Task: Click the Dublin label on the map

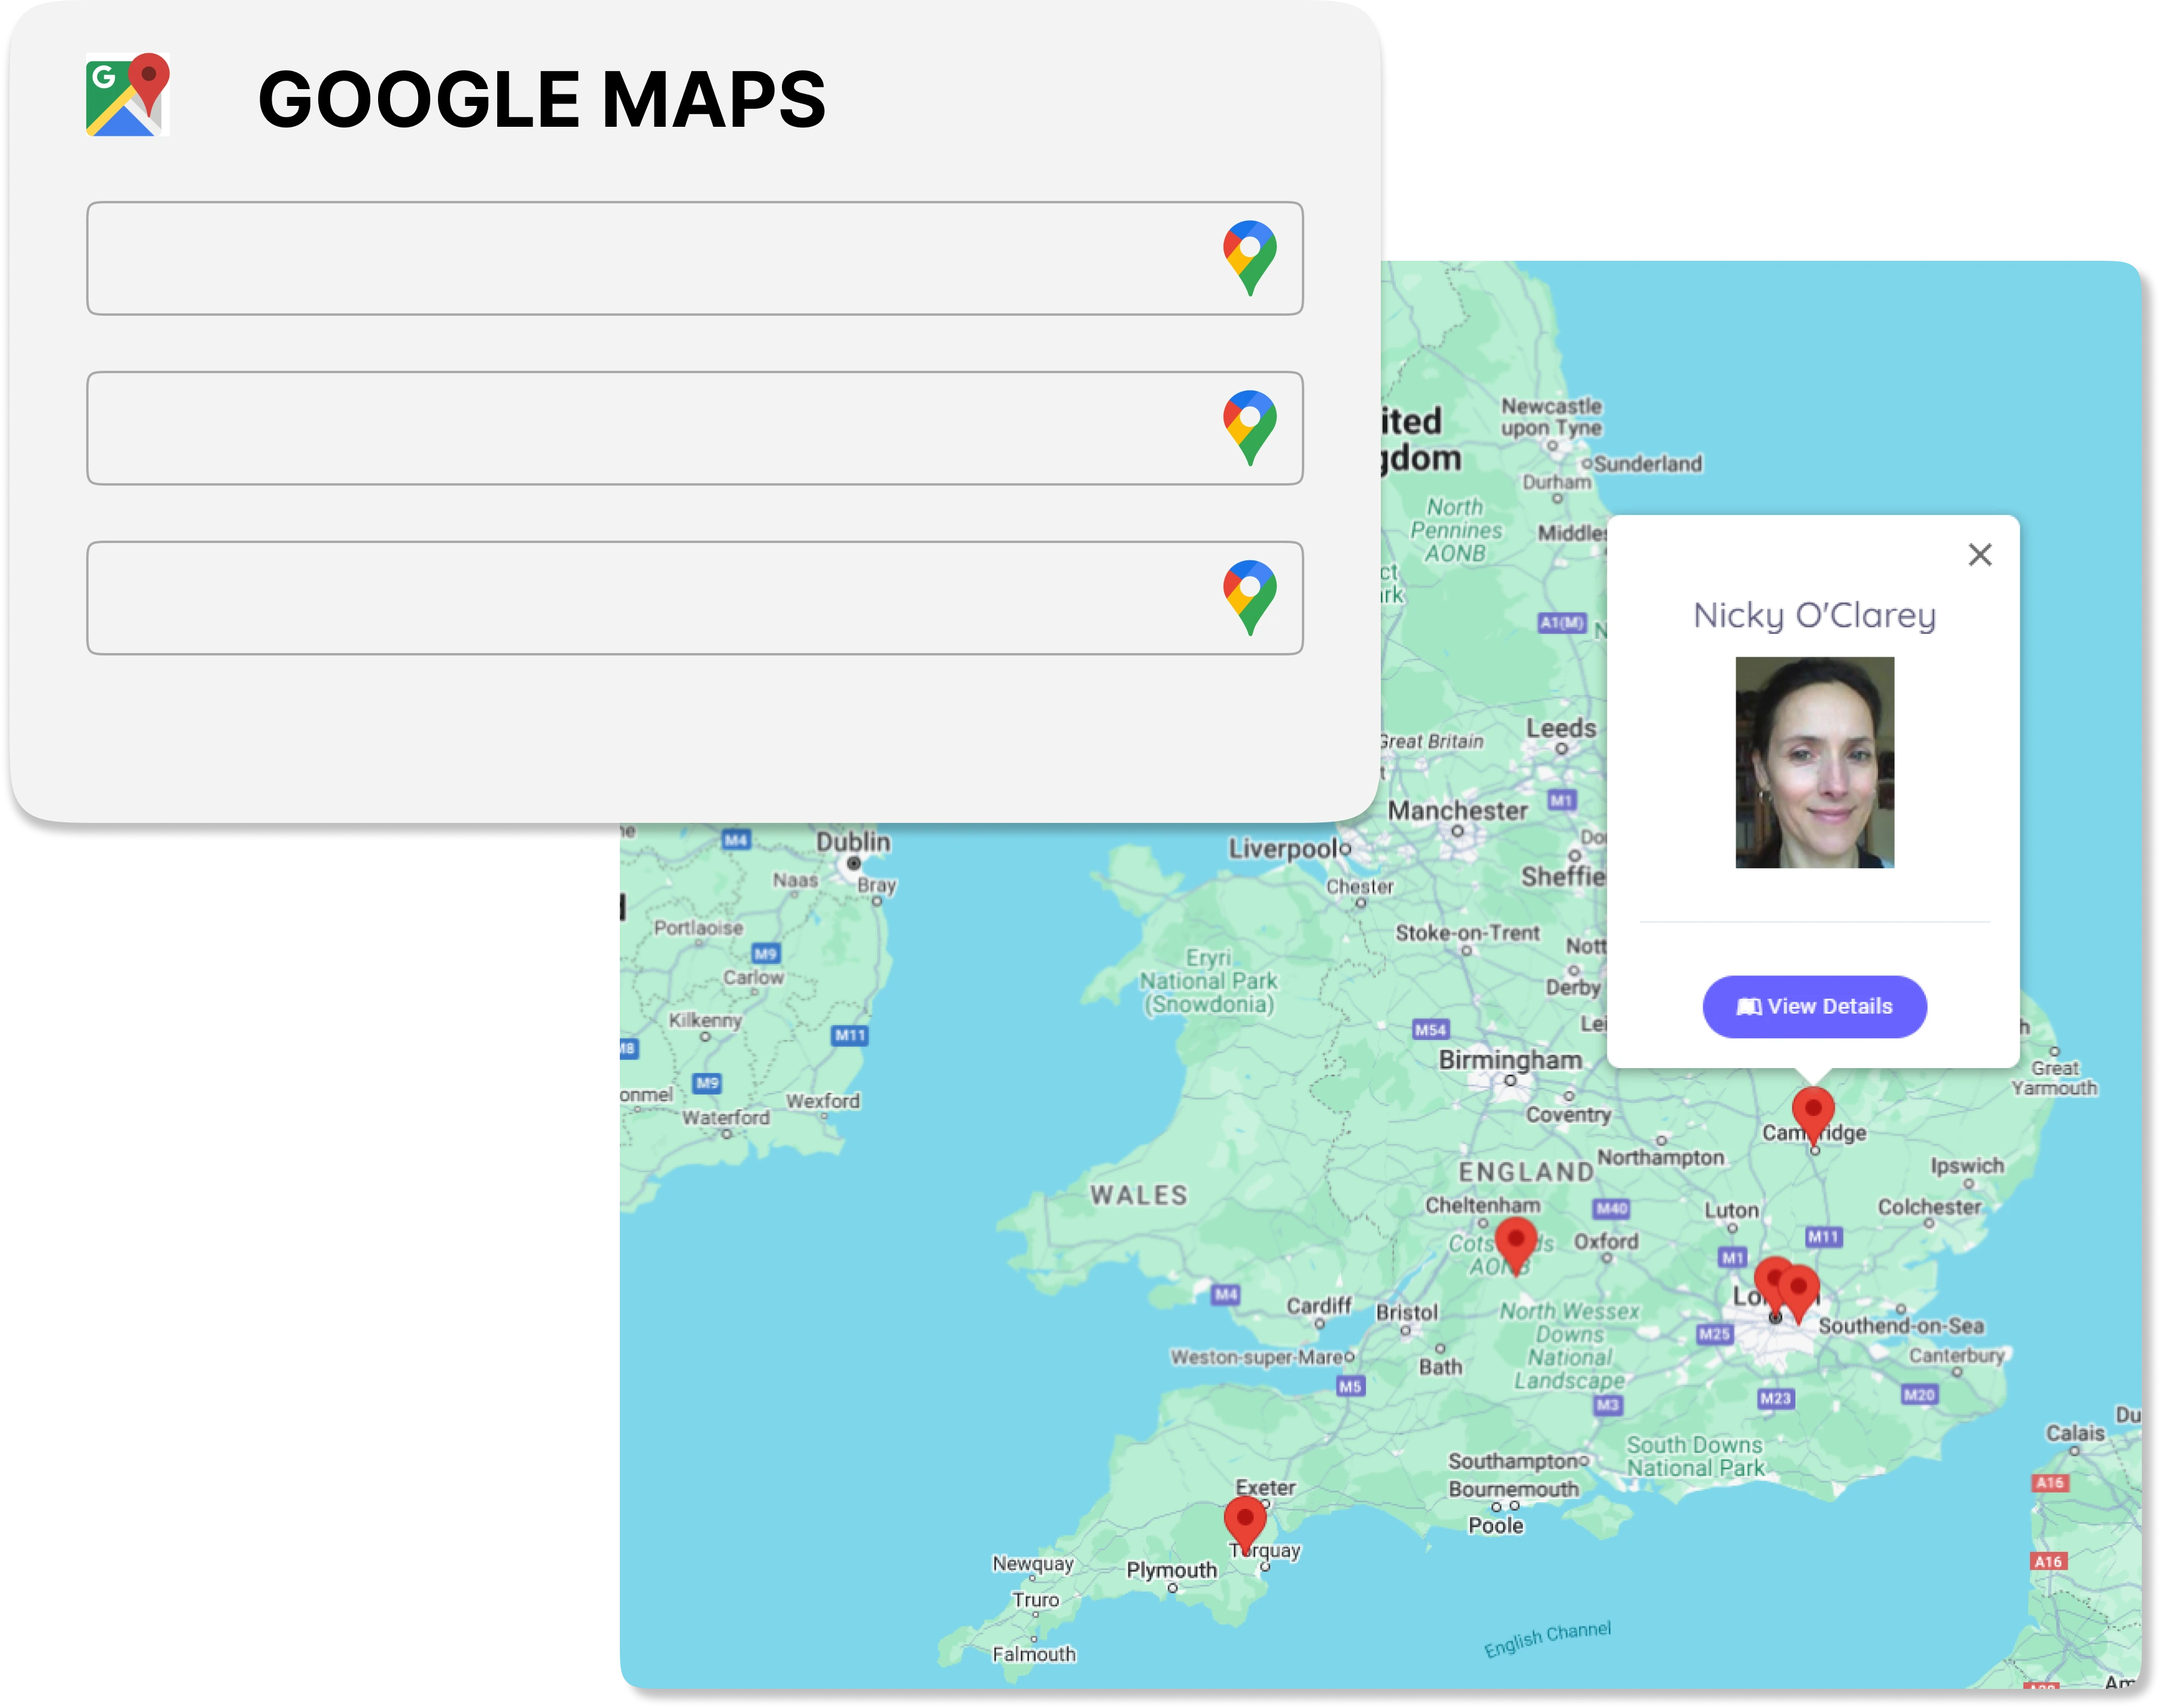Action: [853, 842]
